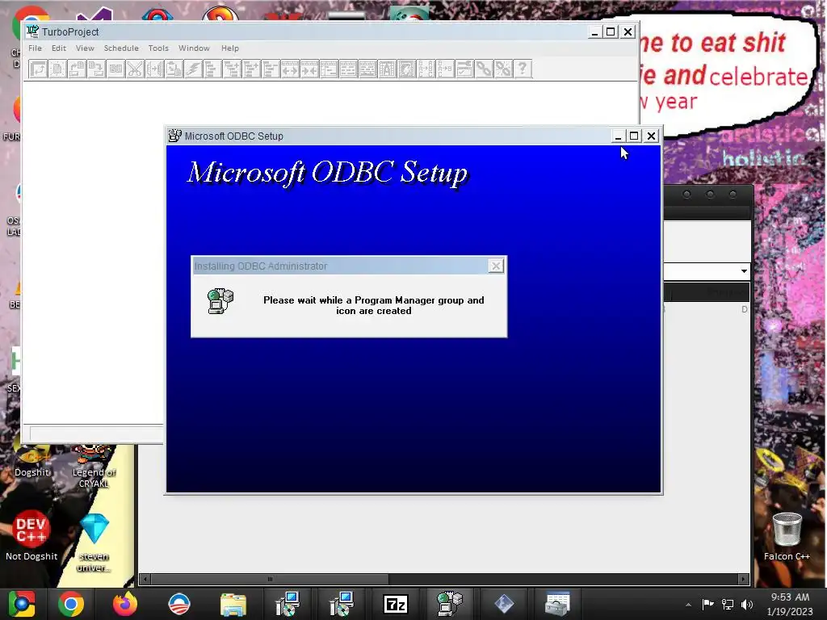The width and height of the screenshot is (827, 620).
Task: Click the horizontal scrollbar thumb in background window
Action: pyautogui.click(x=270, y=579)
